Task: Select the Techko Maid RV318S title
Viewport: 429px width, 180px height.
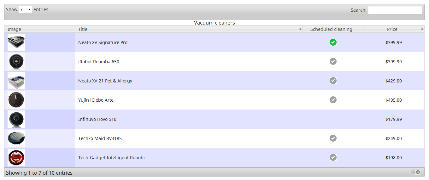Action: pyautogui.click(x=100, y=138)
